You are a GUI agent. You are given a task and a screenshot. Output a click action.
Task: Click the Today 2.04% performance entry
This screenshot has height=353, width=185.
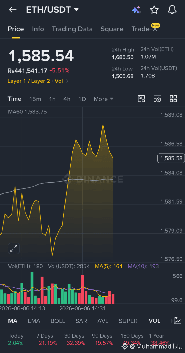(x=16, y=339)
